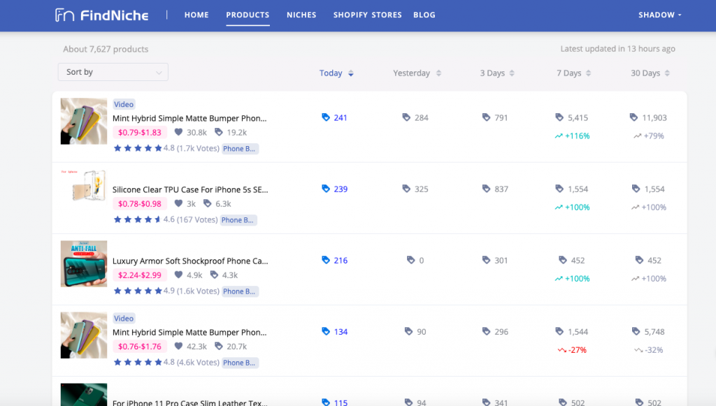Viewport: 716px width, 406px height.
Task: Click the blue tag icon beside 241
Action: coord(326,117)
